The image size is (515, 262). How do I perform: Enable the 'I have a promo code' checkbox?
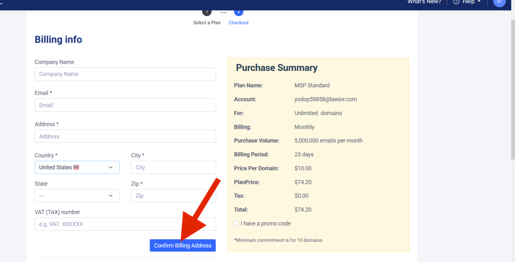pyautogui.click(x=237, y=223)
